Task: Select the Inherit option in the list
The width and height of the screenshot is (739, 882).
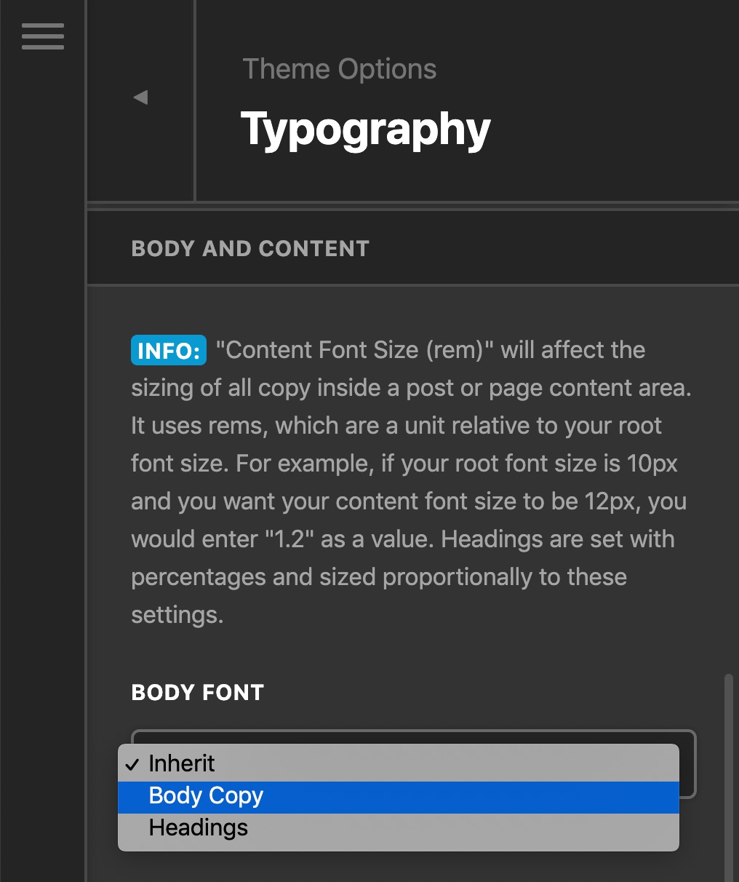Action: [399, 763]
